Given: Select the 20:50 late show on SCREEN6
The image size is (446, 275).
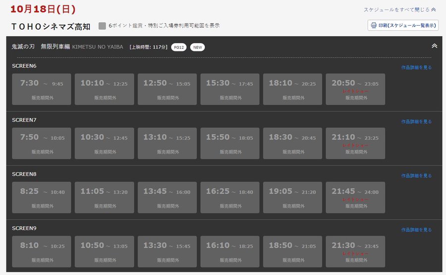Looking at the screenshot, I should click(x=355, y=90).
